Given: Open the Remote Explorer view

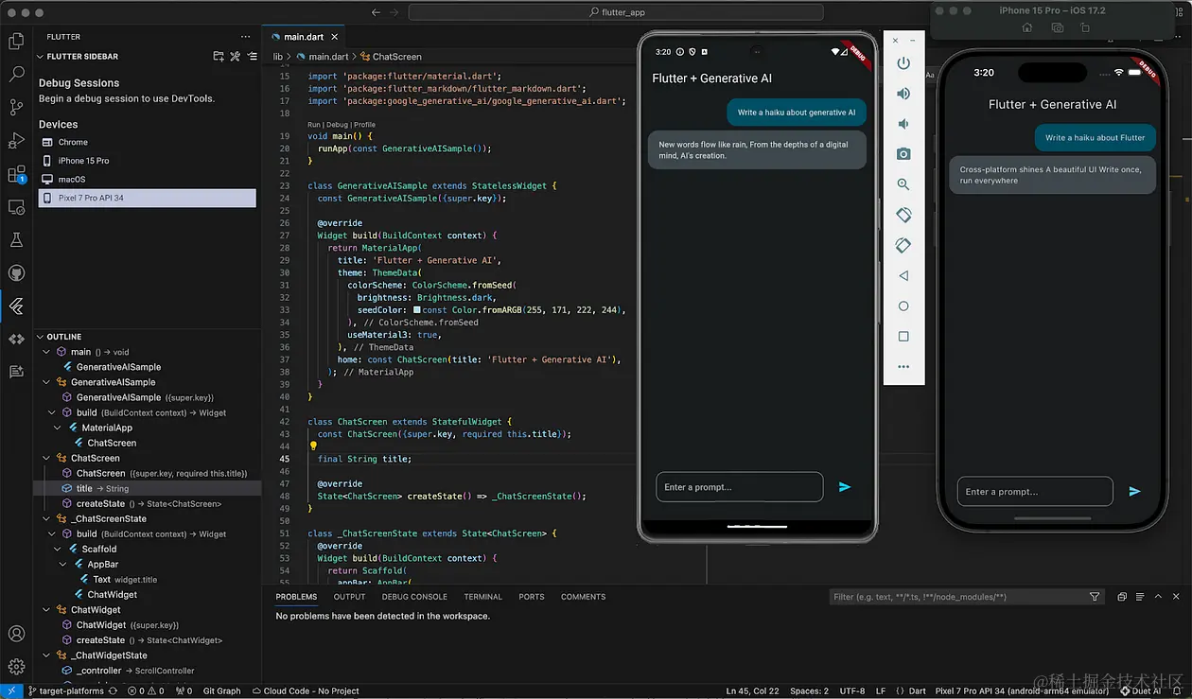Looking at the screenshot, I should coord(16,207).
